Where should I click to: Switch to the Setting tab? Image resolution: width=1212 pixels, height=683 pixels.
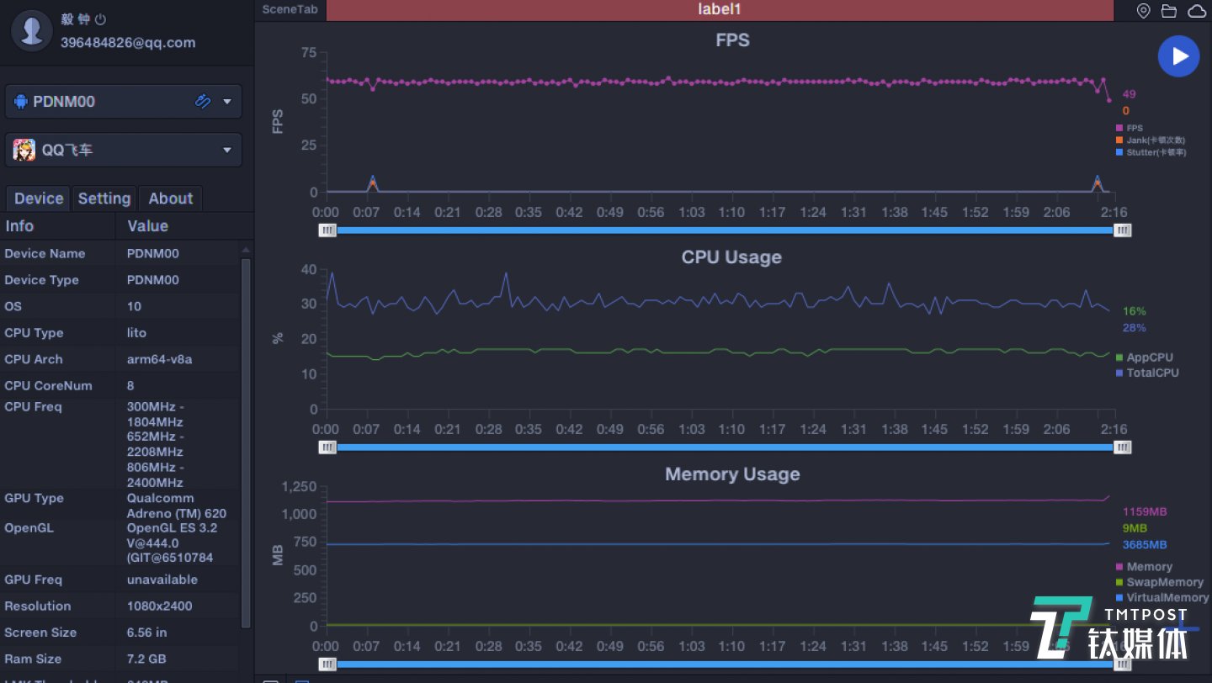(104, 199)
